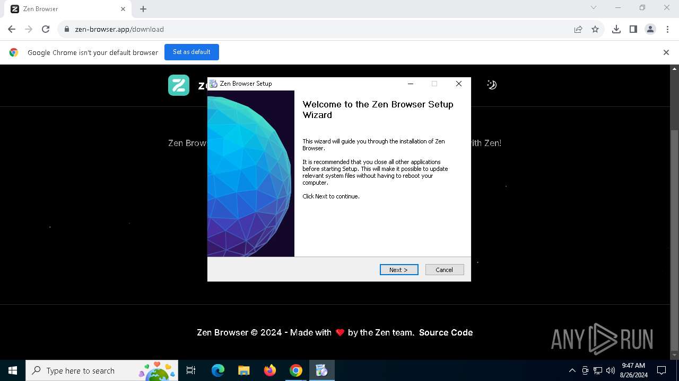Close the Zen Browser tab
679x381 pixels.
123,9
